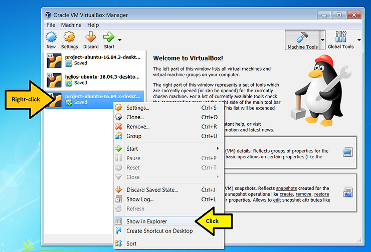
Task: Click the gear icon beside Settings... entry
Action: (118, 108)
